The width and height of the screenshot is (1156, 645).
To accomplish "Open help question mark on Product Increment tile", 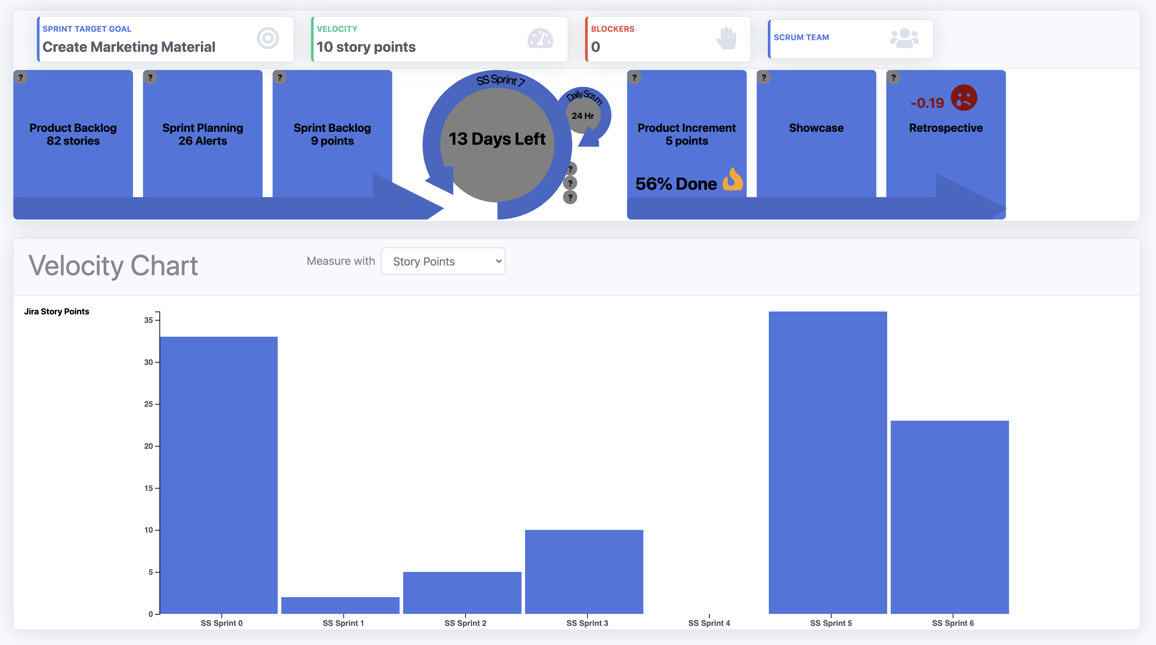I will (635, 77).
